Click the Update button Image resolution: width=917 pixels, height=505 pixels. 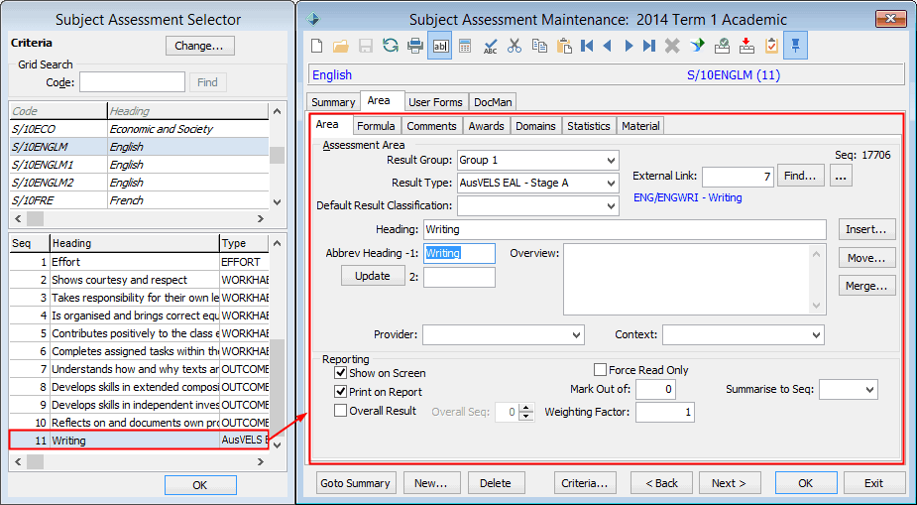373,276
